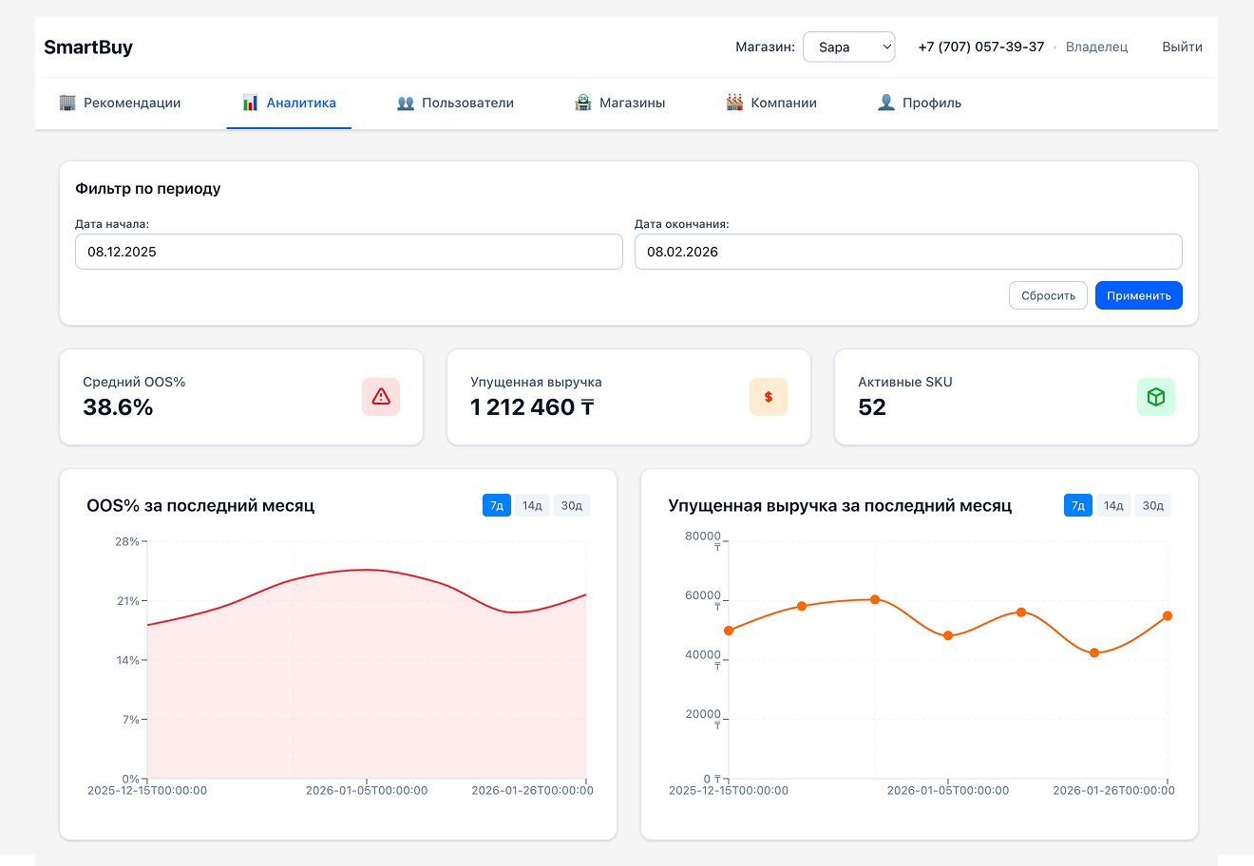Viewport: 1254px width, 866px height.
Task: Switch OOS% chart to 14д range
Action: (532, 505)
